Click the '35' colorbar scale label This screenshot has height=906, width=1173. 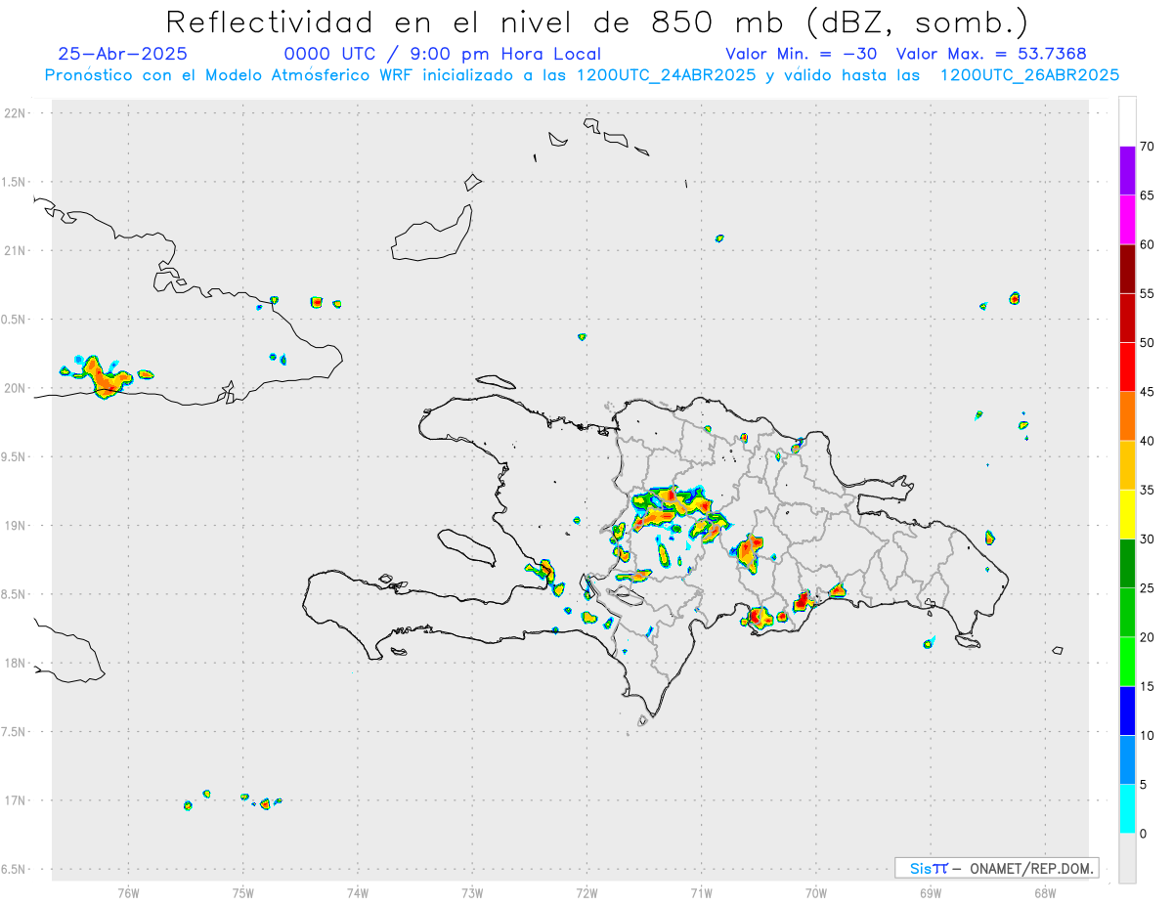coord(1147,490)
